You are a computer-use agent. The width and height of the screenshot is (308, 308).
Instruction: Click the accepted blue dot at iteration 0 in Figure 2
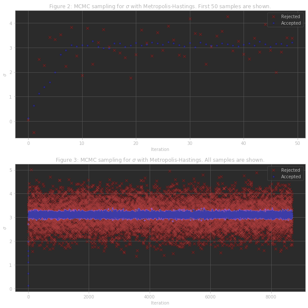point(28,119)
